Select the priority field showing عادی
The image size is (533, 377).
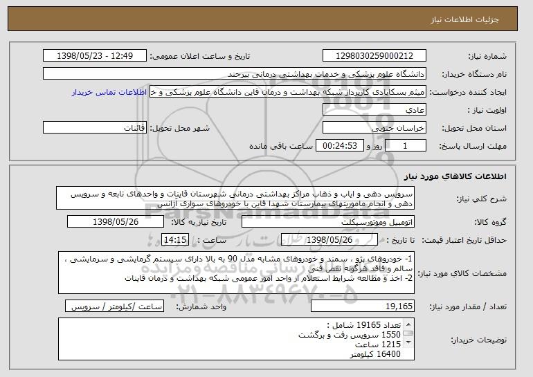pyautogui.click(x=374, y=110)
